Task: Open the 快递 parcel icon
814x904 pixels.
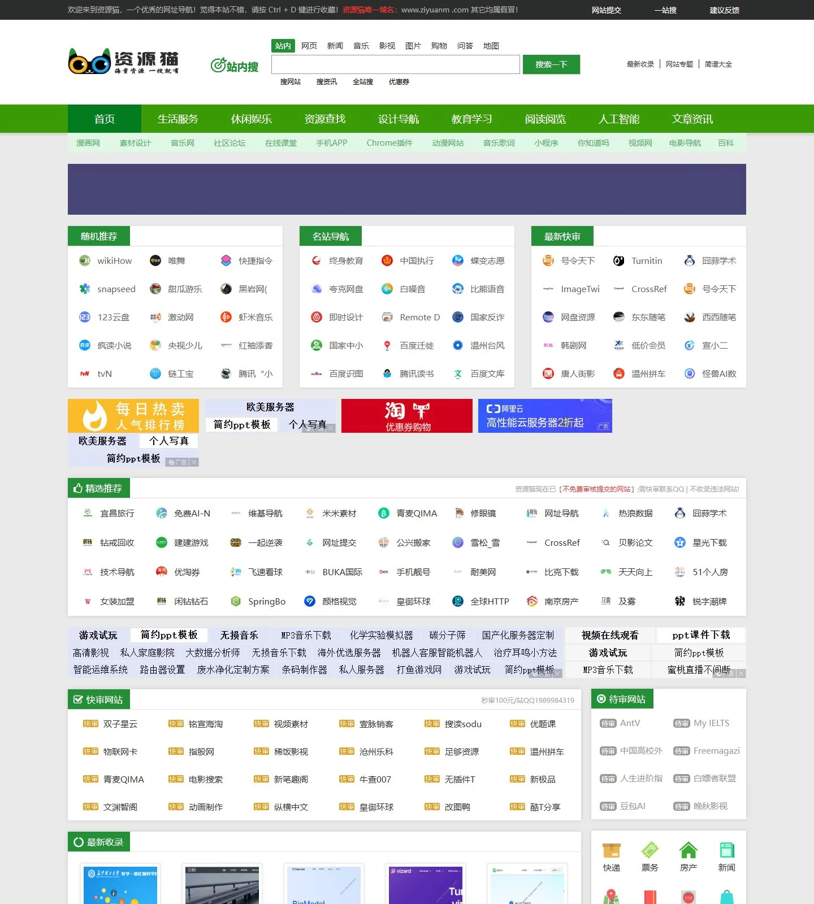Action: point(612,850)
